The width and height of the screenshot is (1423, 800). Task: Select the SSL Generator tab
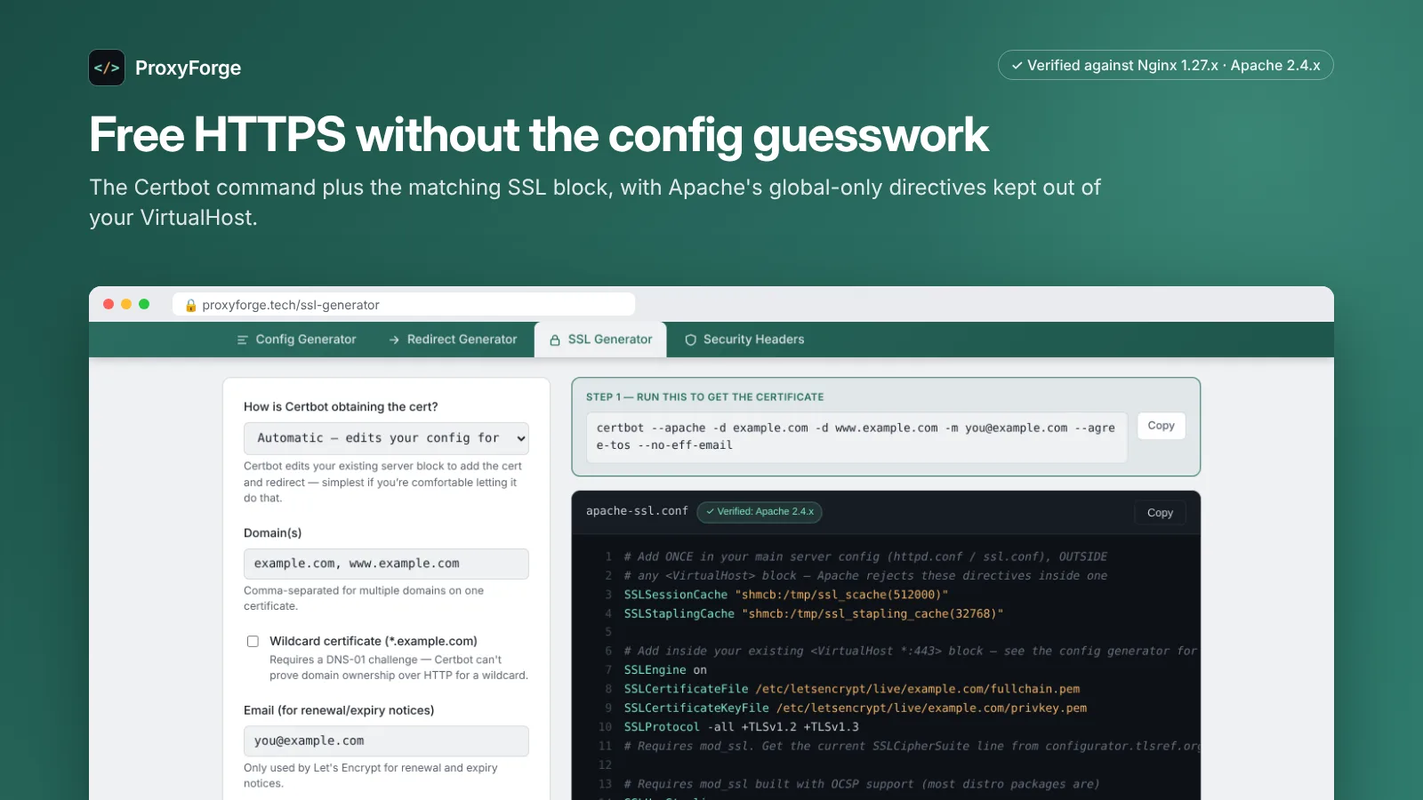600,340
